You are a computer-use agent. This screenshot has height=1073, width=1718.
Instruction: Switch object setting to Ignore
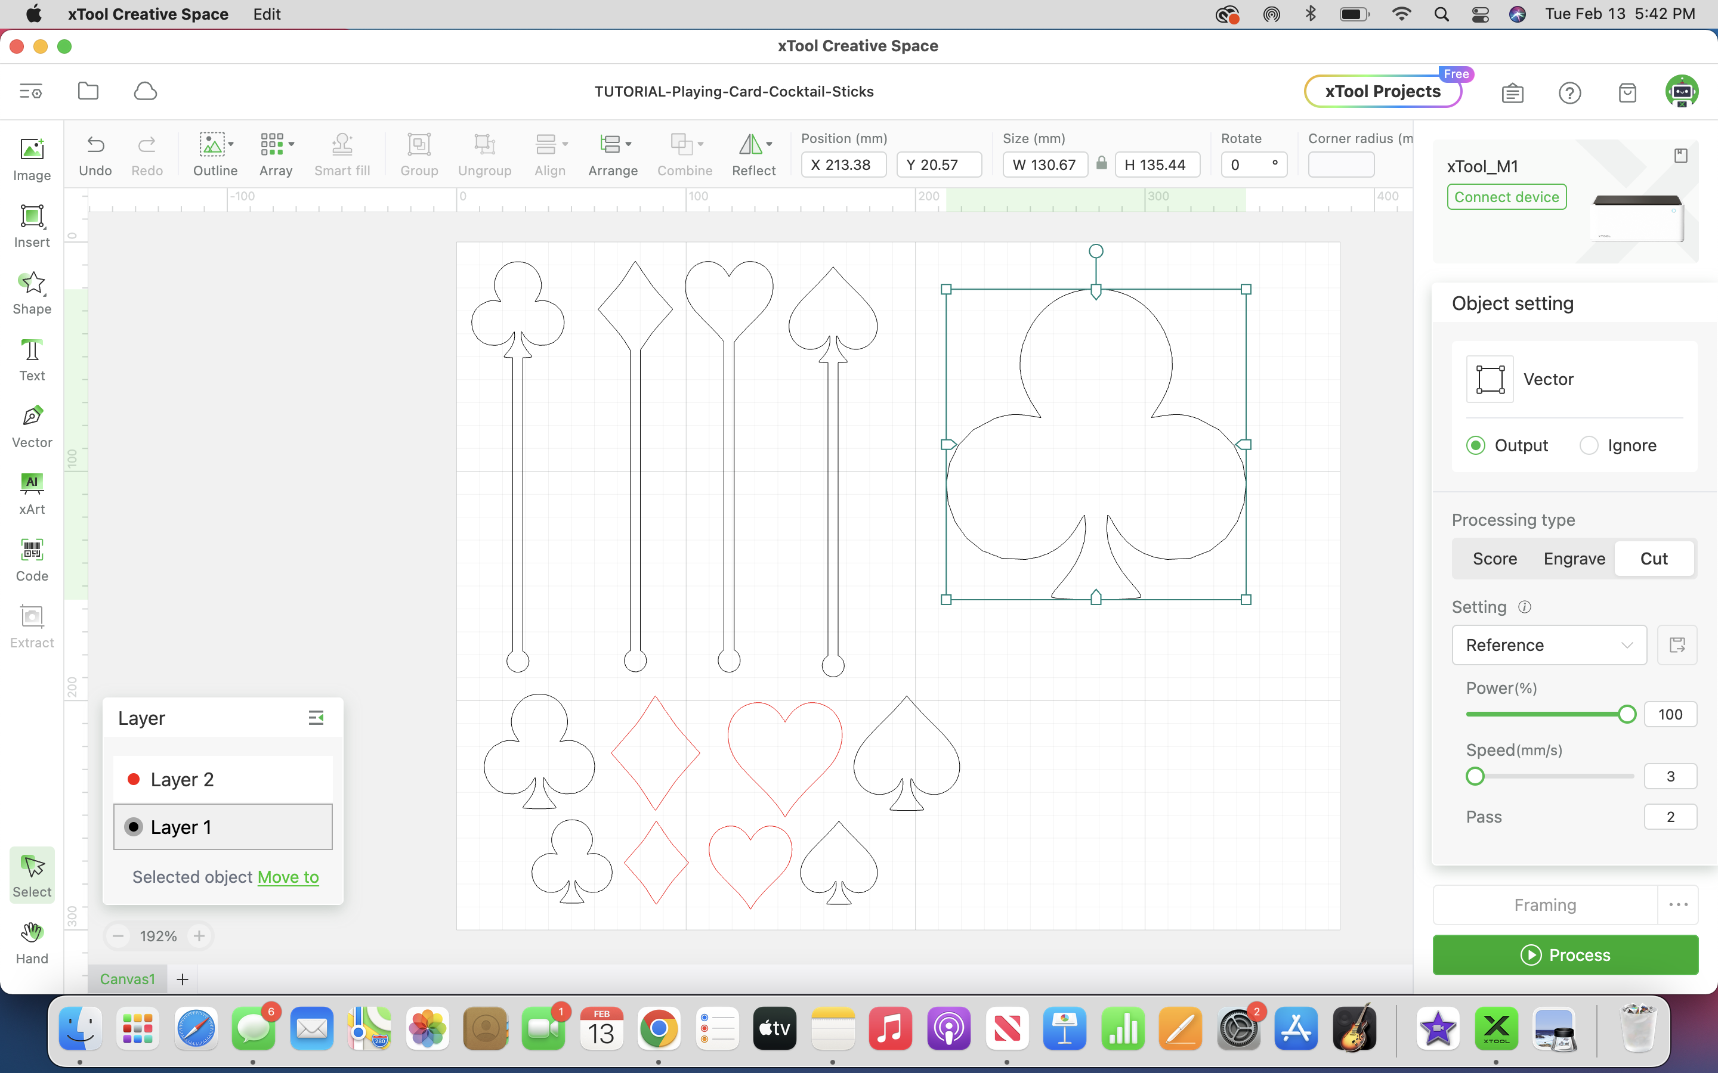click(1590, 445)
